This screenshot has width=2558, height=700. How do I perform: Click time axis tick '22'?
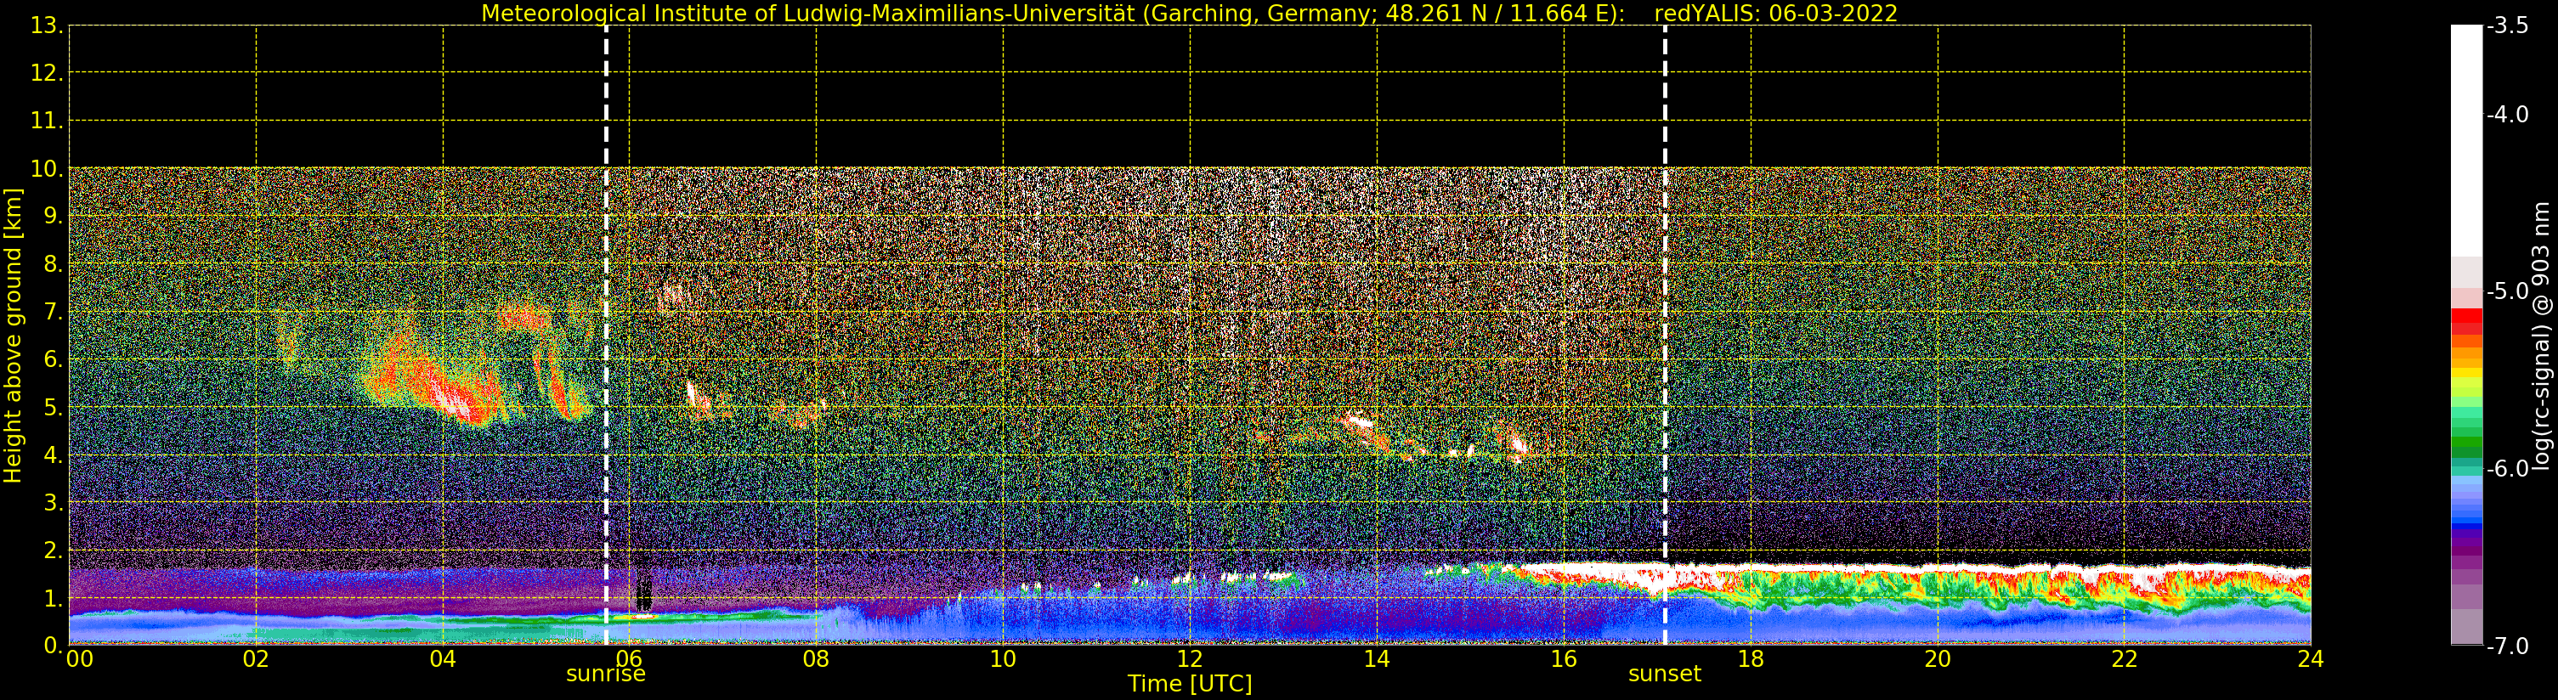[2124, 659]
